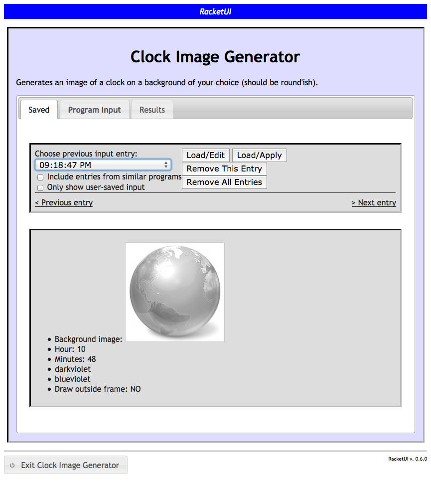Go to the Results tab
Image resolution: width=431 pixels, height=488 pixels.
(152, 110)
